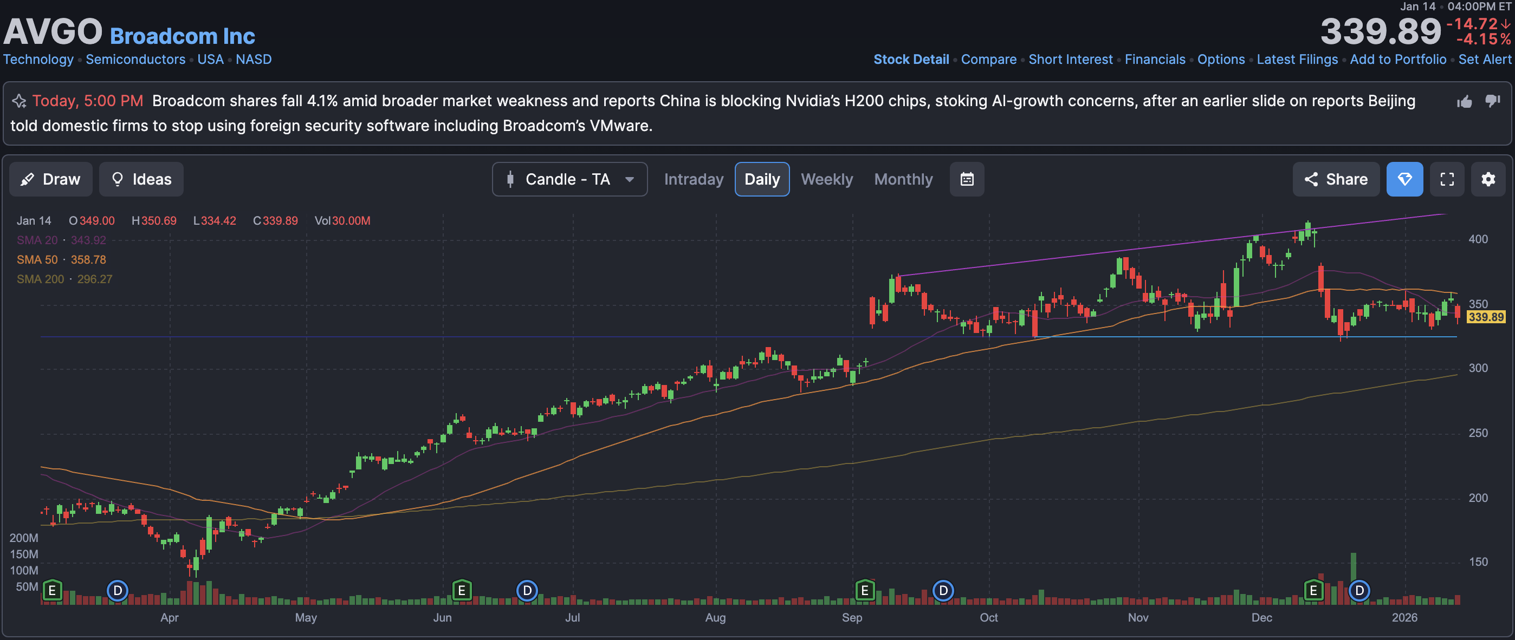Enter fullscreen chart mode
The width and height of the screenshot is (1515, 640).
[1447, 179]
